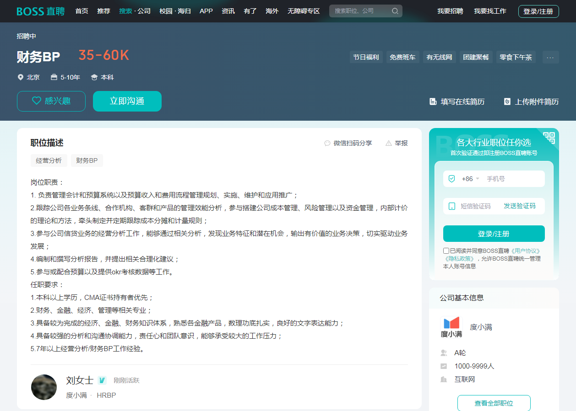Click the header 登录/注册 button
Viewport: 576px width, 411px height.
pyautogui.click(x=538, y=11)
